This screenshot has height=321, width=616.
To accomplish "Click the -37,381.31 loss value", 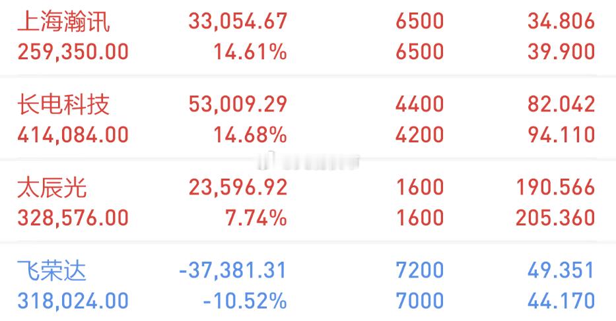I will (x=232, y=271).
